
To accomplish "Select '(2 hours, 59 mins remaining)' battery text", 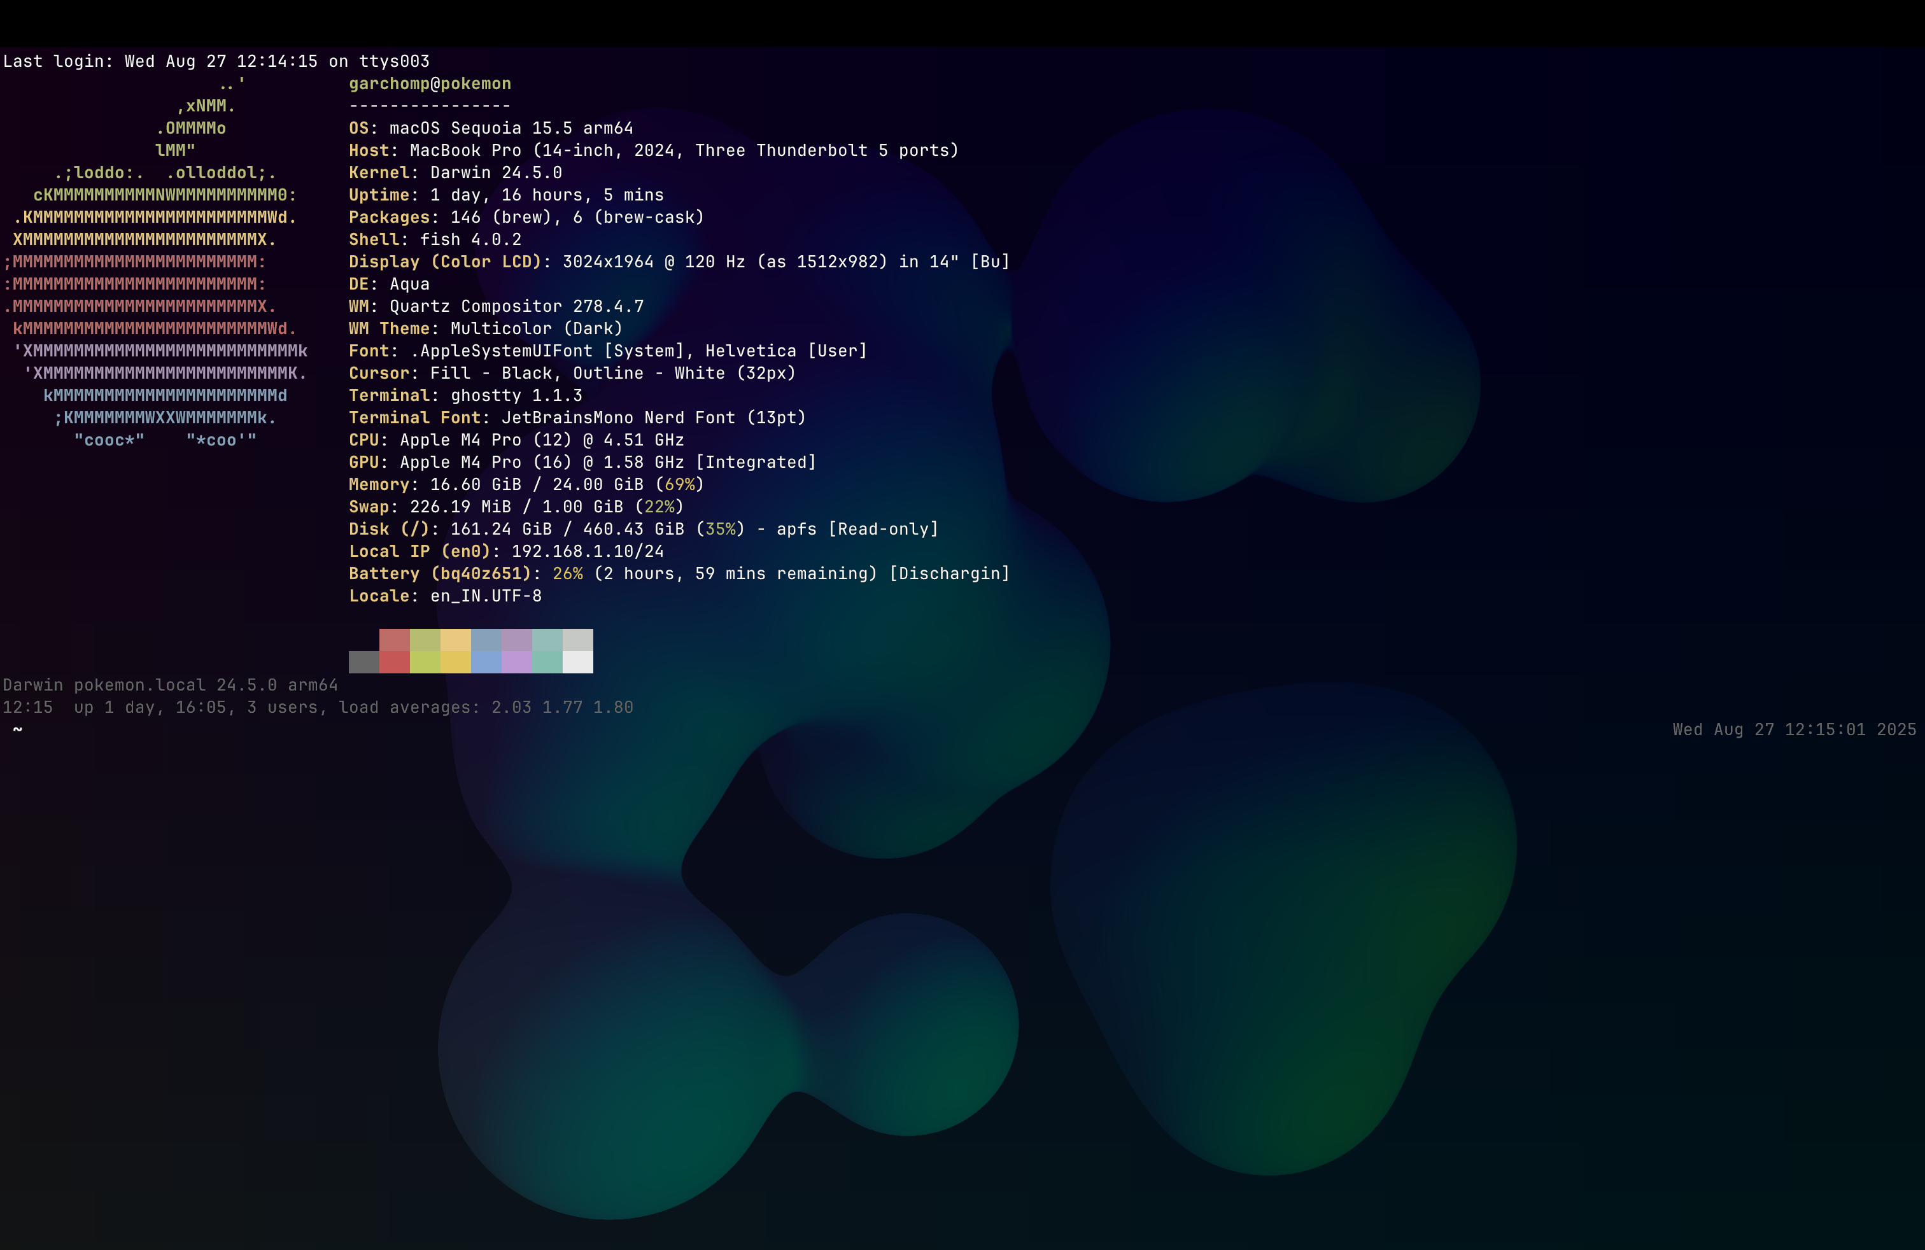I will (x=735, y=574).
